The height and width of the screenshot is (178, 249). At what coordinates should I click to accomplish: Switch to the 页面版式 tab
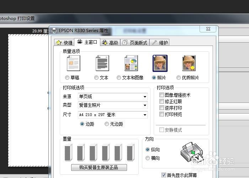click(x=135, y=43)
